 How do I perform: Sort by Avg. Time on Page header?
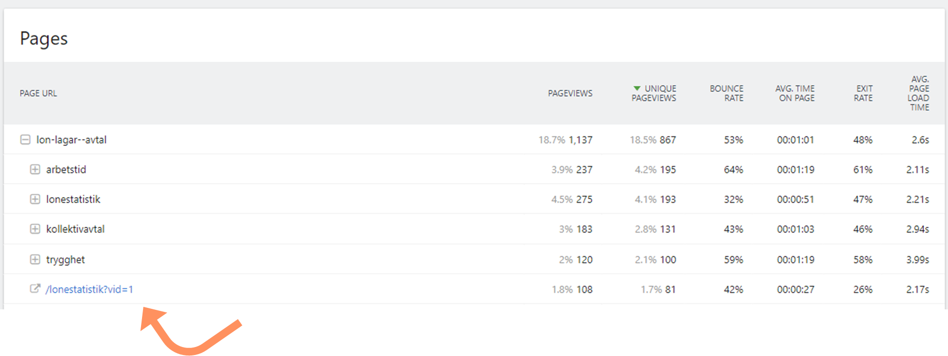coord(795,93)
